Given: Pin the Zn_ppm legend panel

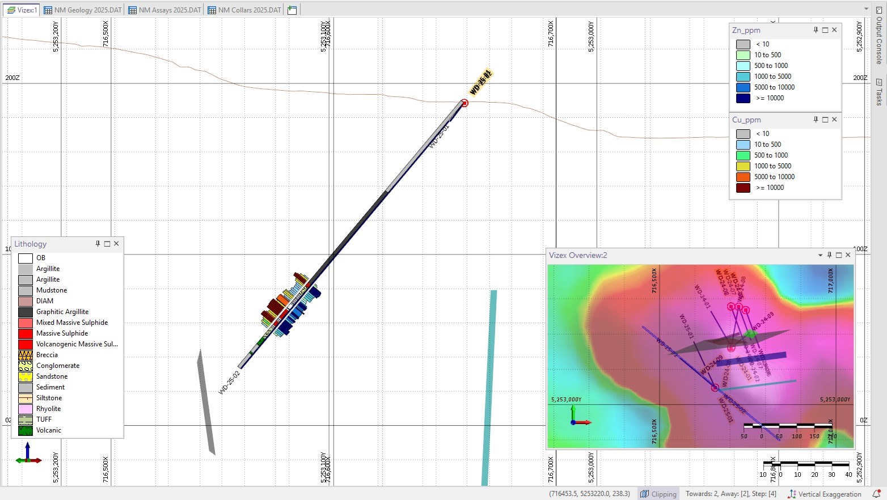Looking at the screenshot, I should pyautogui.click(x=816, y=30).
